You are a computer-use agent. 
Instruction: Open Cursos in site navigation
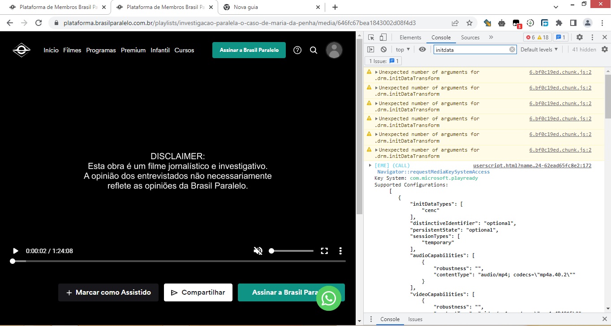tap(184, 50)
